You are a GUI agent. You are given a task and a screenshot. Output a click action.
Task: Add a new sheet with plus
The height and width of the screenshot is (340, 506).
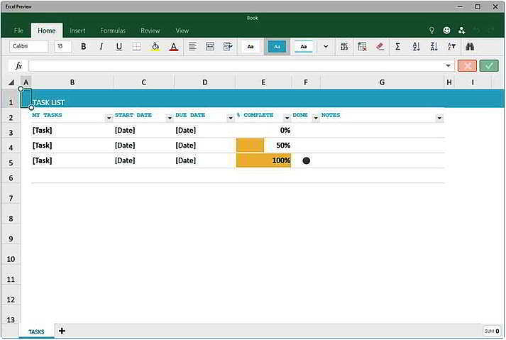(x=62, y=331)
